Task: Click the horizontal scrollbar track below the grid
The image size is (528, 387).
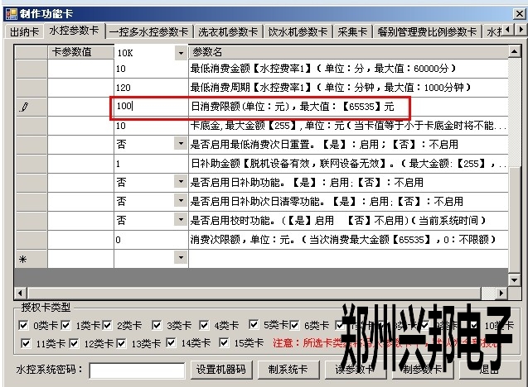Action: click(249, 294)
